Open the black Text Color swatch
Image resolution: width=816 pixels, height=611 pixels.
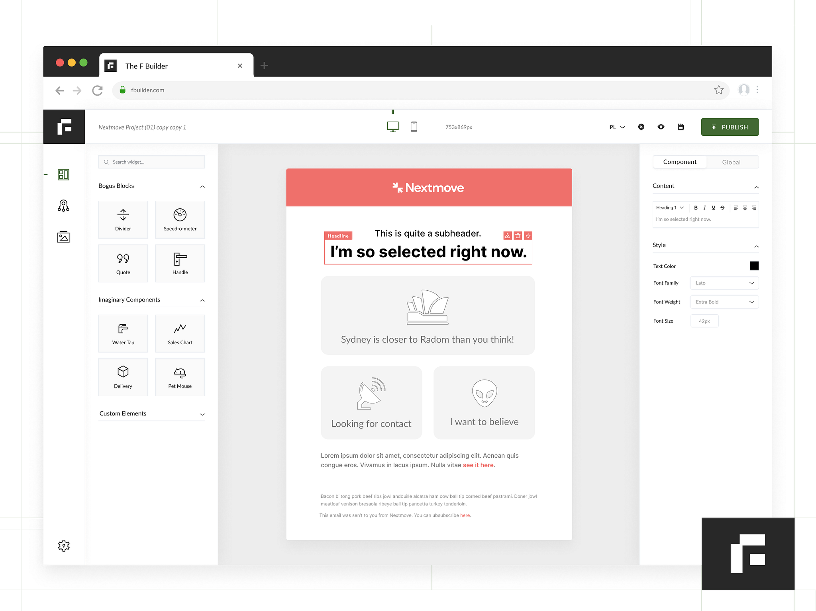(754, 266)
